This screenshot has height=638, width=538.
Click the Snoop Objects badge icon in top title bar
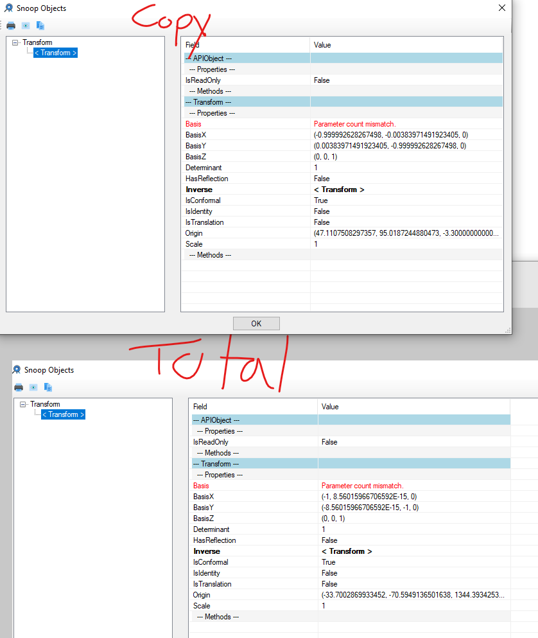[x=8, y=8]
